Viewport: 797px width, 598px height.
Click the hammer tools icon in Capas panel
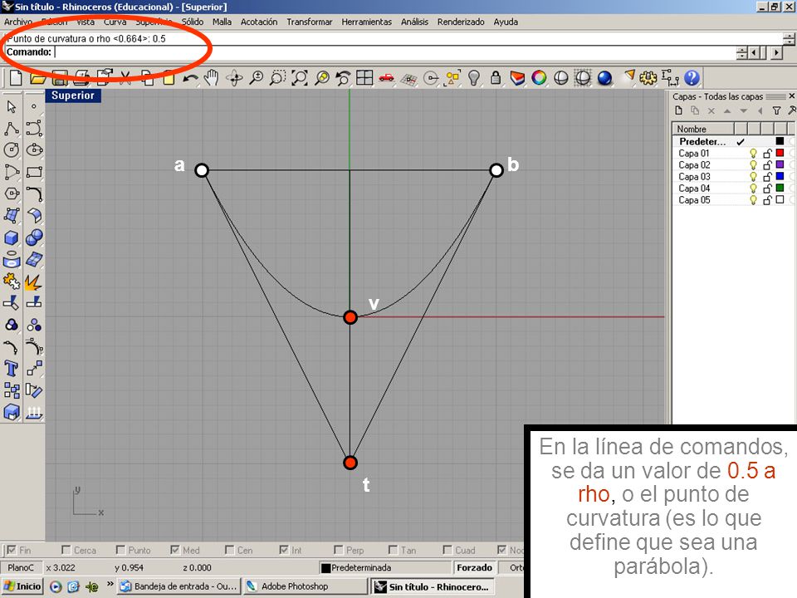pos(791,110)
